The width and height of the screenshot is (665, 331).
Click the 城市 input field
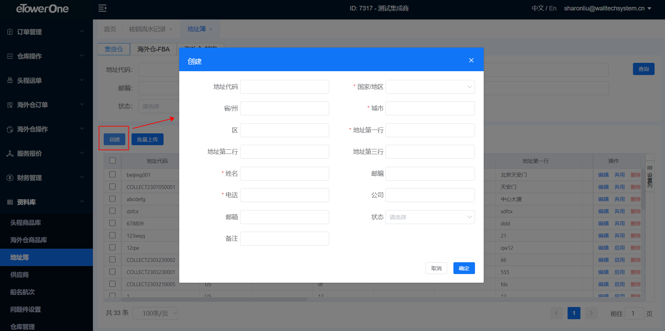click(430, 108)
